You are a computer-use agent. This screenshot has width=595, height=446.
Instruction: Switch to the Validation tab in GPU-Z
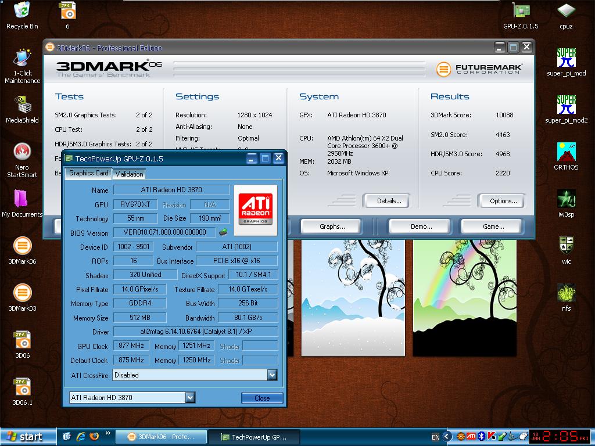point(129,174)
